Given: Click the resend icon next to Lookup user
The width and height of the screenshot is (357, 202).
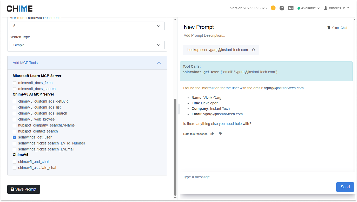Looking at the screenshot, I should tap(254, 50).
